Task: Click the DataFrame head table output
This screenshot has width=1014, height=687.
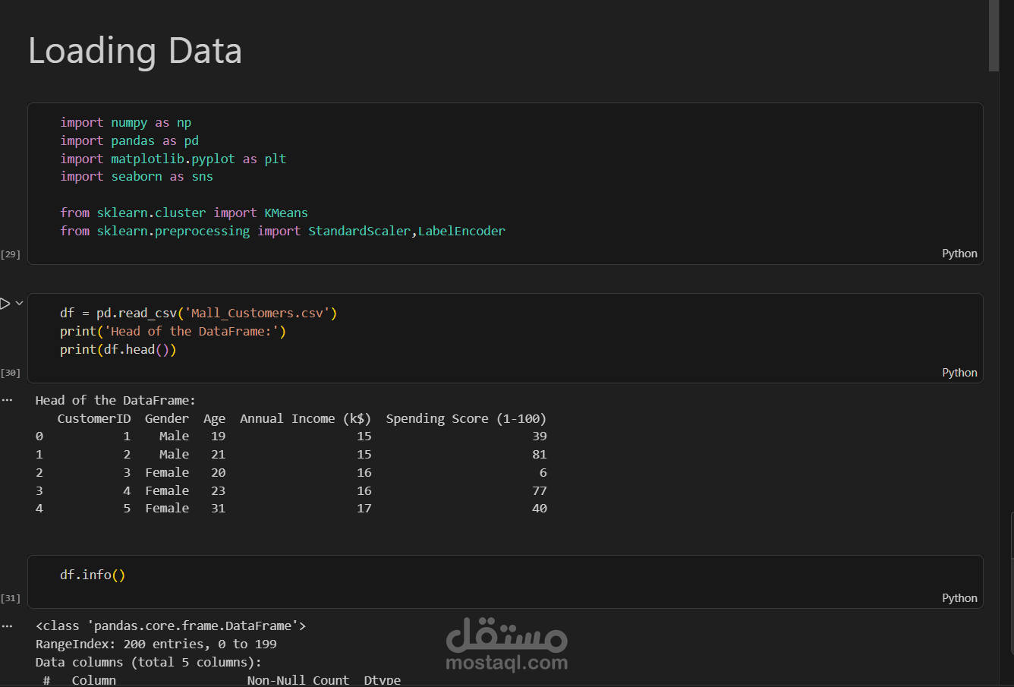Action: tap(291, 463)
